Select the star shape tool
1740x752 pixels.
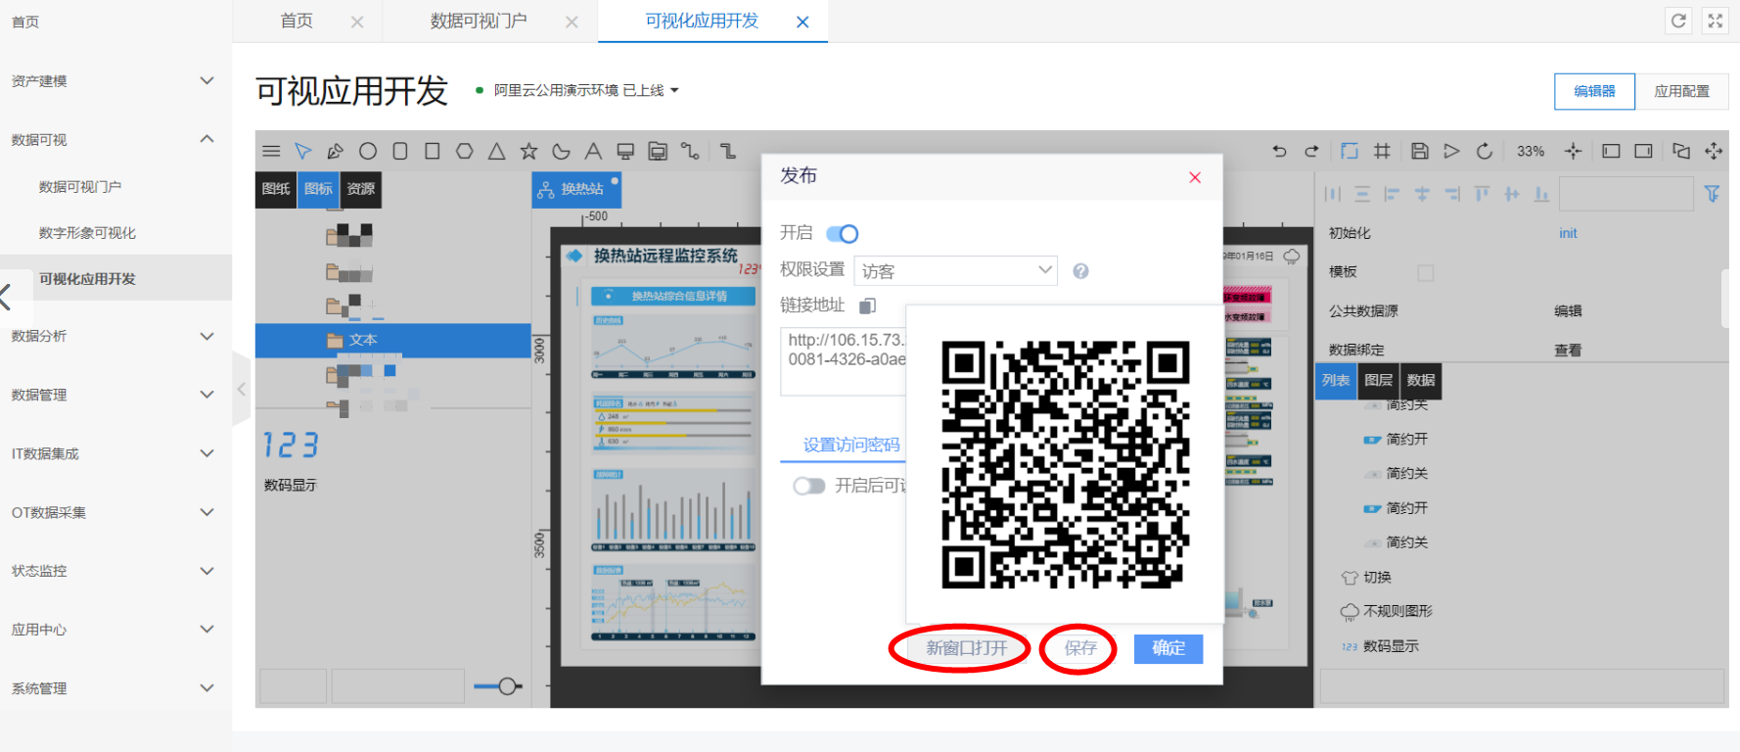pos(529,151)
